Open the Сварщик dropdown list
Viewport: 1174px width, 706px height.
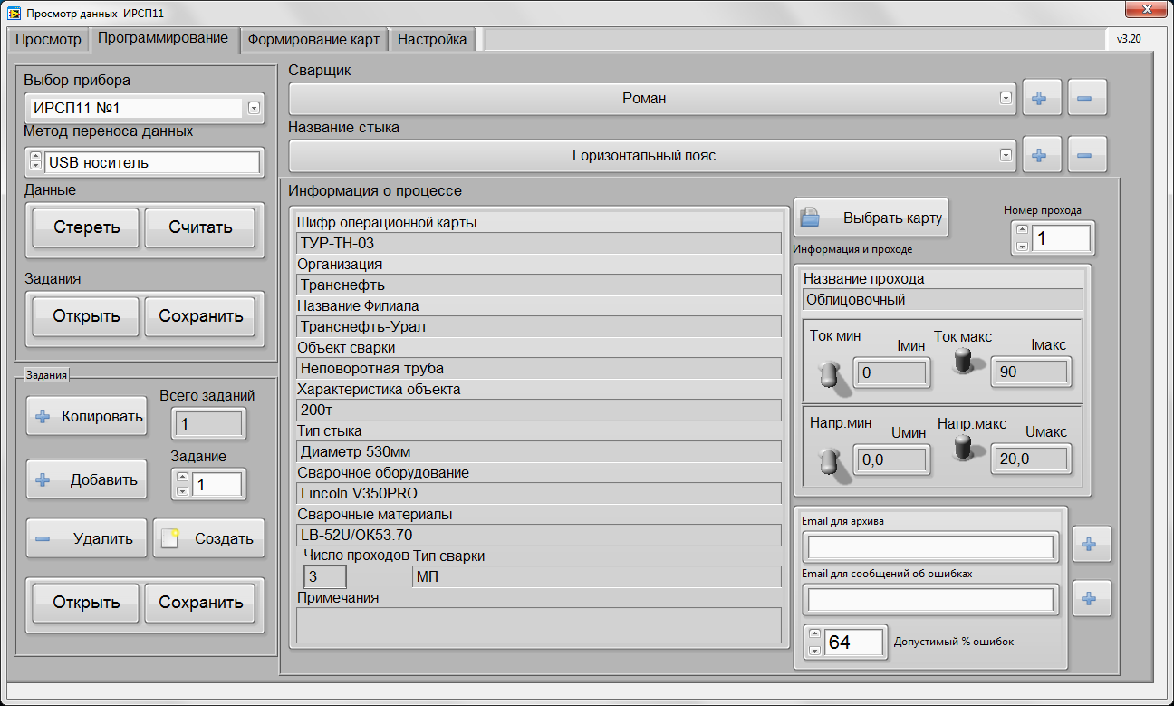pyautogui.click(x=1006, y=98)
